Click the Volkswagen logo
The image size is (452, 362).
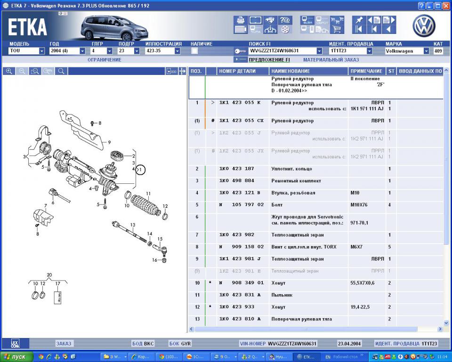(x=423, y=25)
